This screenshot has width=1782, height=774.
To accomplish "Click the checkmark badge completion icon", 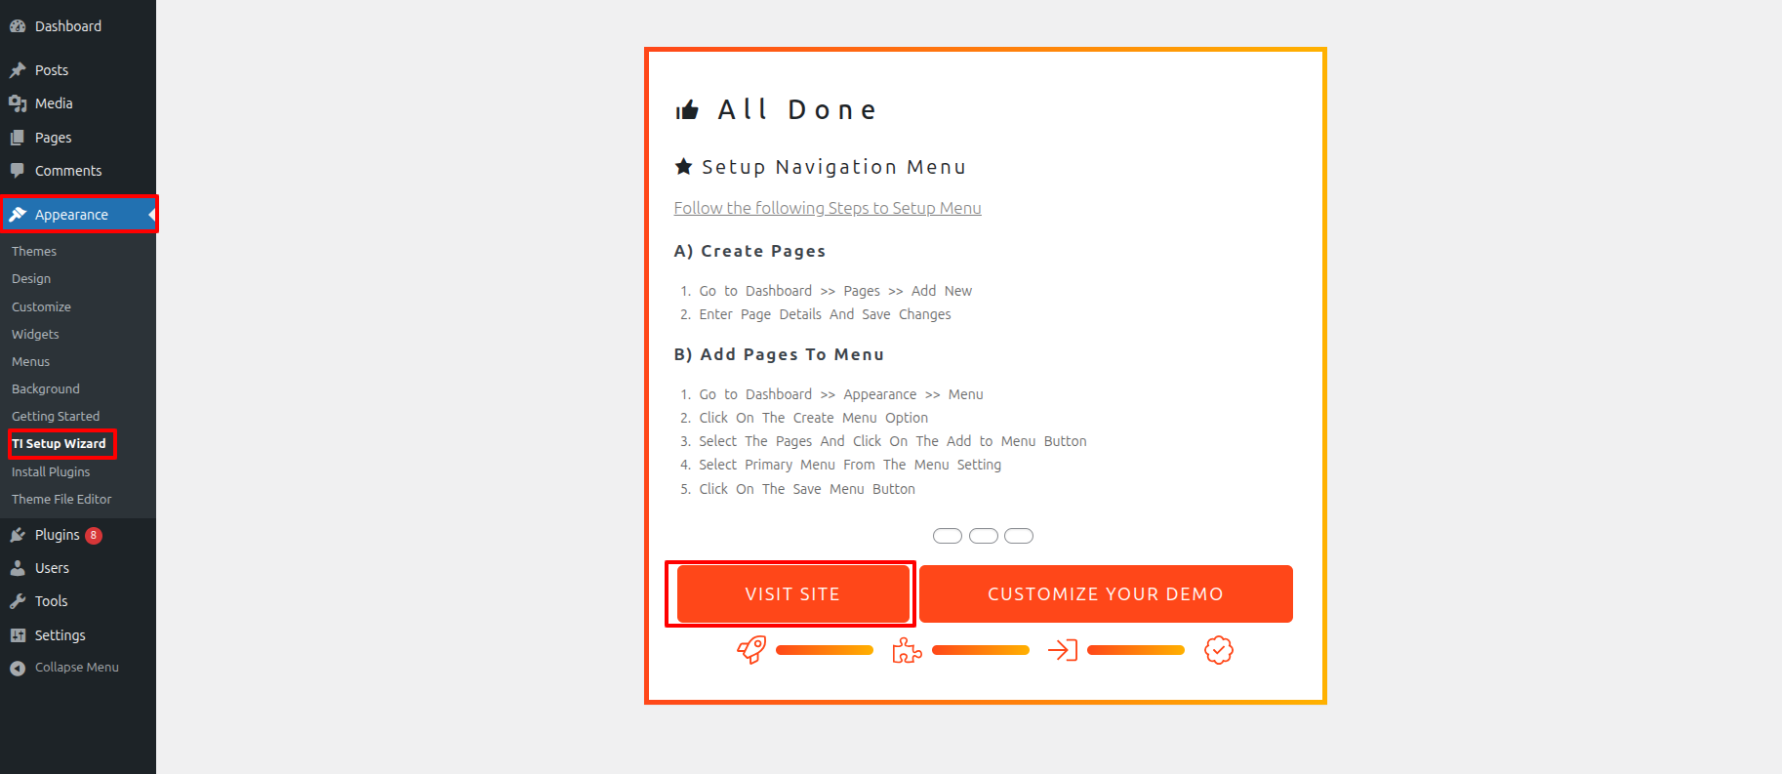I will click(1218, 650).
